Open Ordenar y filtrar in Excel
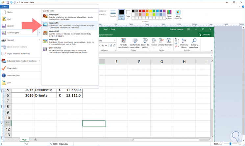The image size is (245, 146). [184, 43]
